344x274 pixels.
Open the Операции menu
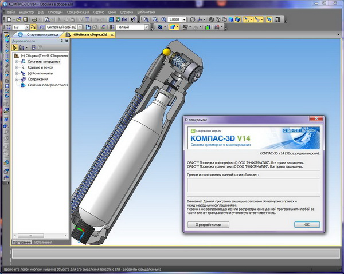pyautogui.click(x=55, y=11)
